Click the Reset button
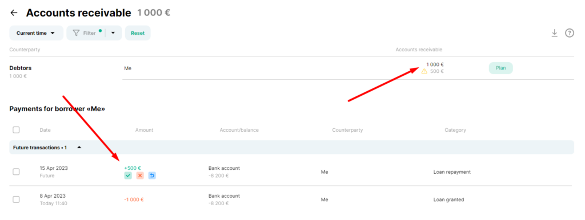 138,33
